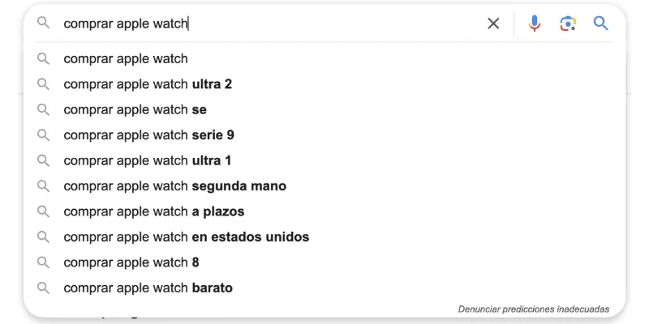Click search icon next to "ultra 2" suggestion
The image size is (649, 324).
(44, 84)
